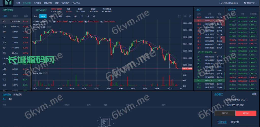Screen dimensions: 260x127
Task: Click the globe language icon
Action: tap(245, 3)
